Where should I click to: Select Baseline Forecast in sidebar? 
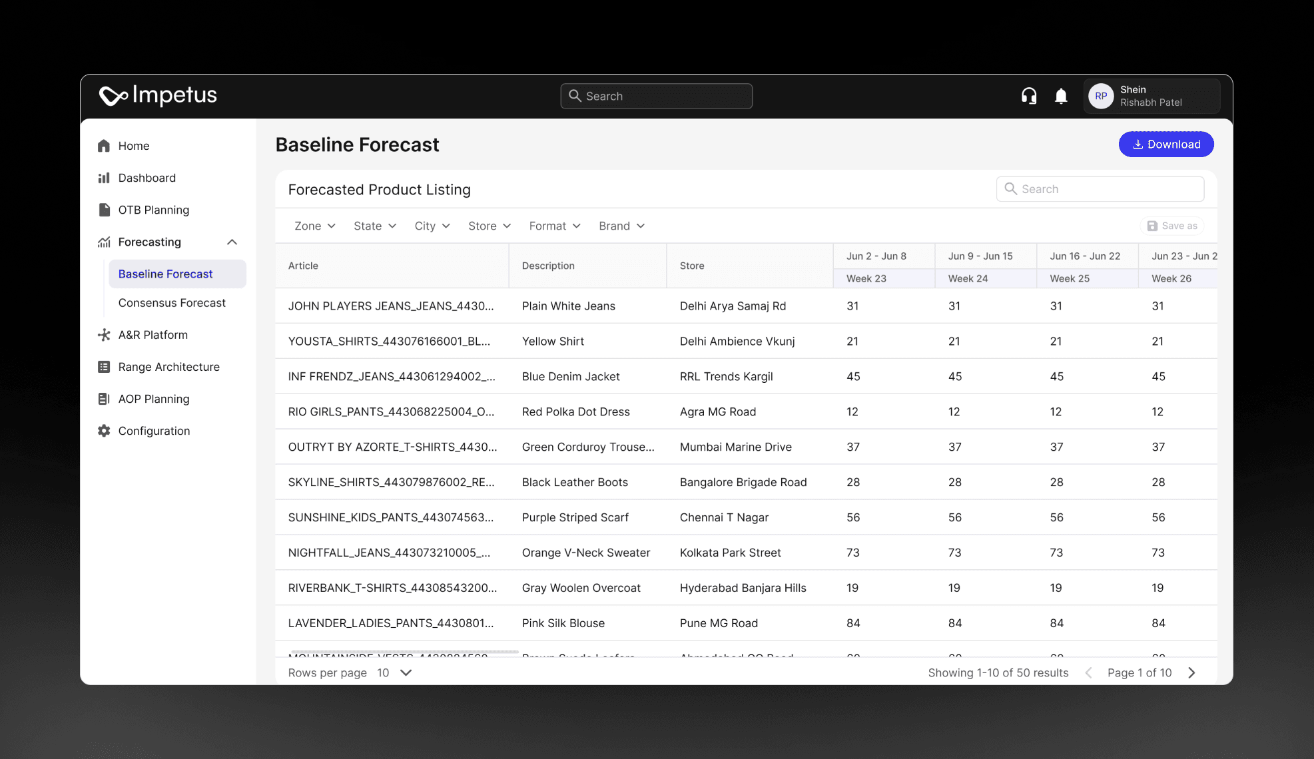(165, 274)
